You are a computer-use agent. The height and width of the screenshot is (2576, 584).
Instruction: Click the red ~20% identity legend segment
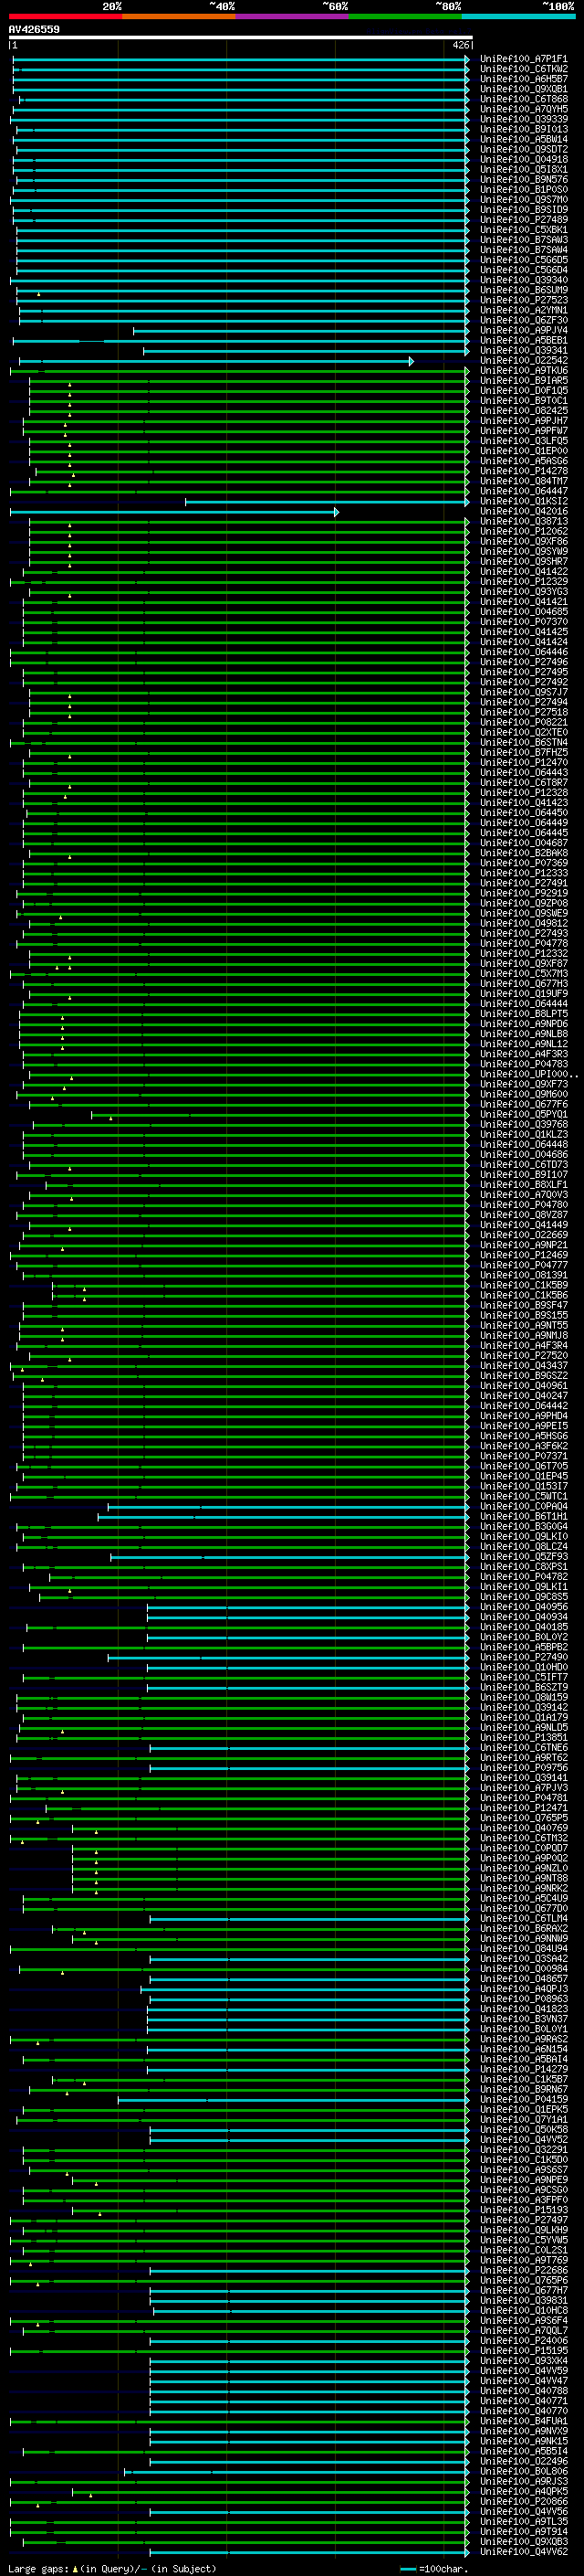click(65, 16)
